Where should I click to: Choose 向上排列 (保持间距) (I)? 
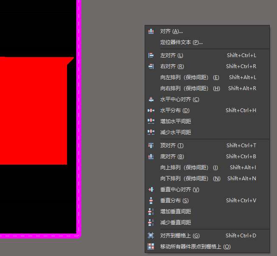pos(207,168)
